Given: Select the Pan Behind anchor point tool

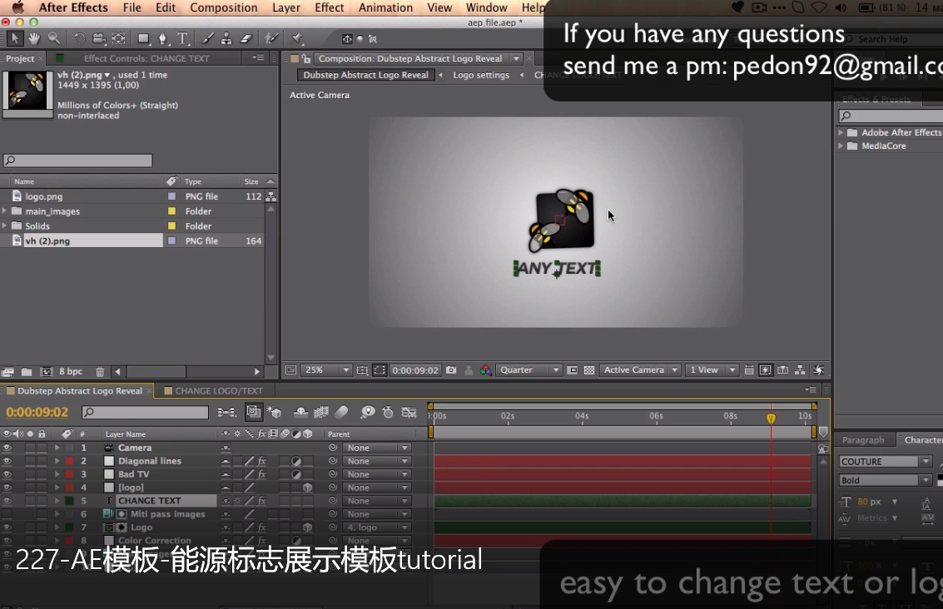Looking at the screenshot, I should click(x=119, y=38).
